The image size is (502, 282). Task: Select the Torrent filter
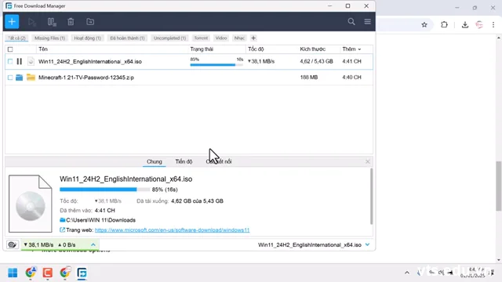201,38
